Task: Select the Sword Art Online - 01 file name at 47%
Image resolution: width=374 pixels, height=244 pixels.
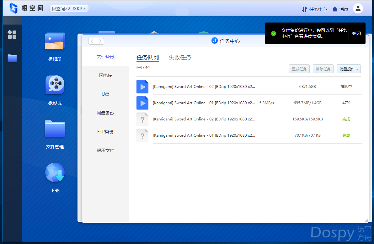Action: click(204, 103)
